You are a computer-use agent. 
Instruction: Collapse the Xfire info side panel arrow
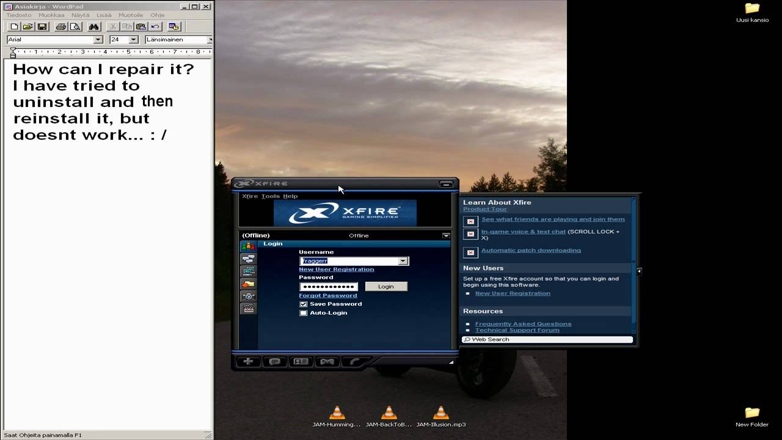639,271
